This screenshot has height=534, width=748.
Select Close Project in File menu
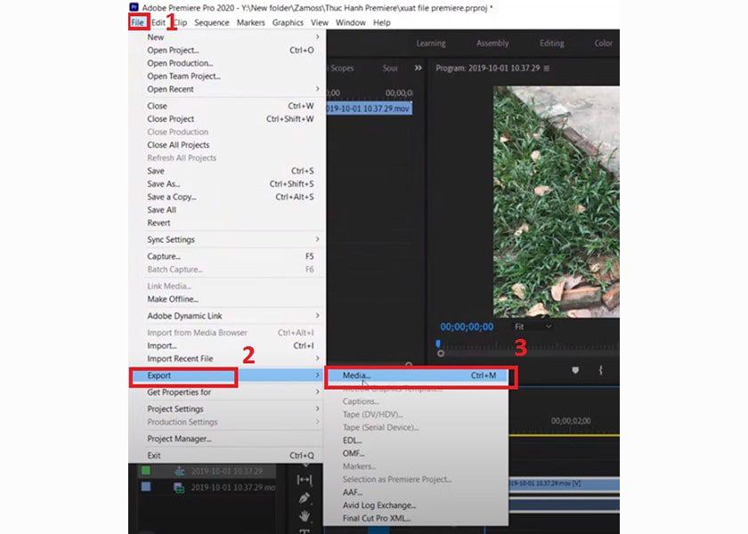click(x=227, y=118)
